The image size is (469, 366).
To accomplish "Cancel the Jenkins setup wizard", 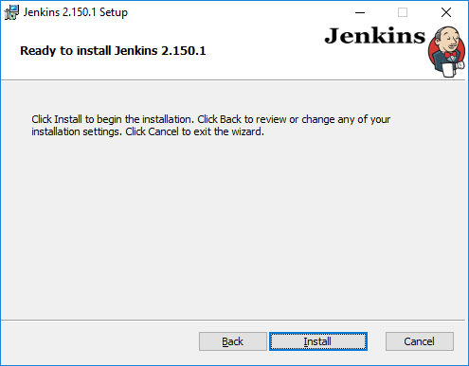I will 420,341.
